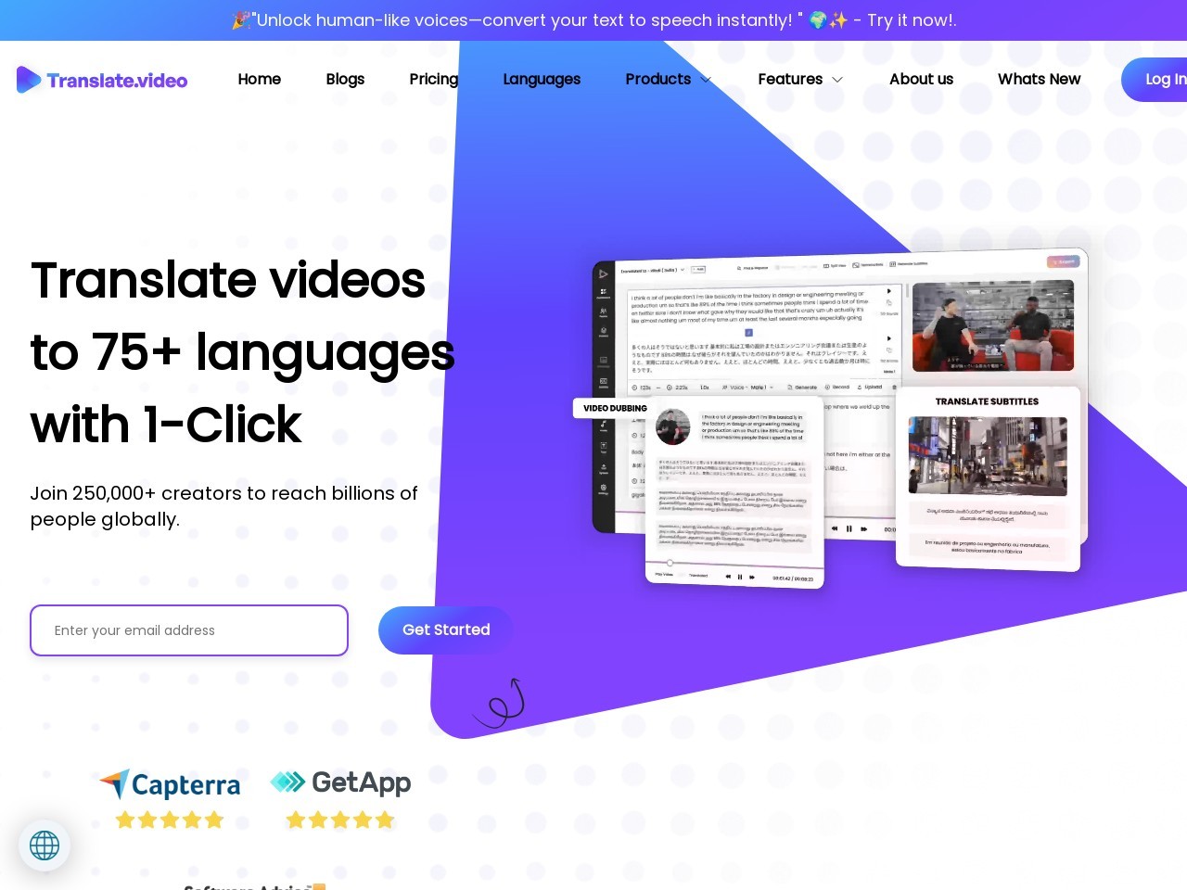Image resolution: width=1187 pixels, height=890 pixels.
Task: Expand the Features dropdown
Action: [x=798, y=80]
